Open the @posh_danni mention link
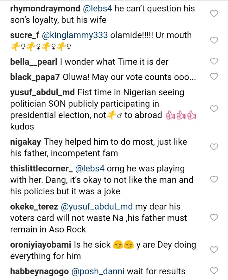The height and width of the screenshot is (280, 228). click(x=98, y=271)
